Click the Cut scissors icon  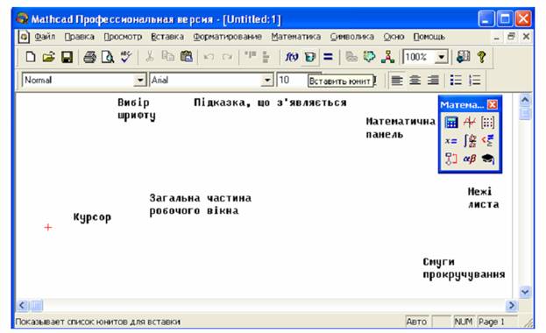click(x=150, y=56)
